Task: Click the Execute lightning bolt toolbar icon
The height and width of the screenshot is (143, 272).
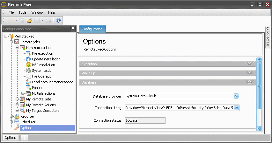Action: tap(11, 20)
